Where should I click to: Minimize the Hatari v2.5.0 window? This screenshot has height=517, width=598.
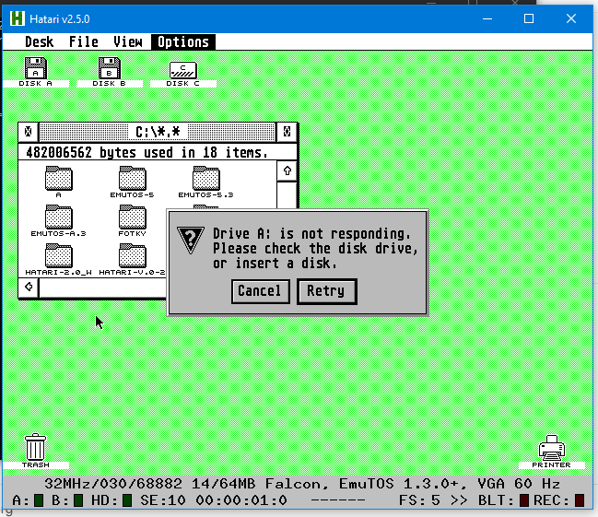pyautogui.click(x=487, y=18)
